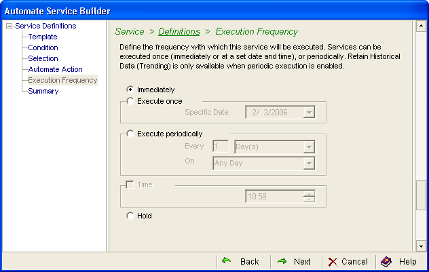The width and height of the screenshot is (429, 272).
Task: Click the vertical scrollbar thumb
Action: pos(421,195)
